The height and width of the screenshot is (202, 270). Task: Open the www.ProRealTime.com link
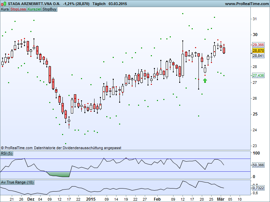point(246,4)
